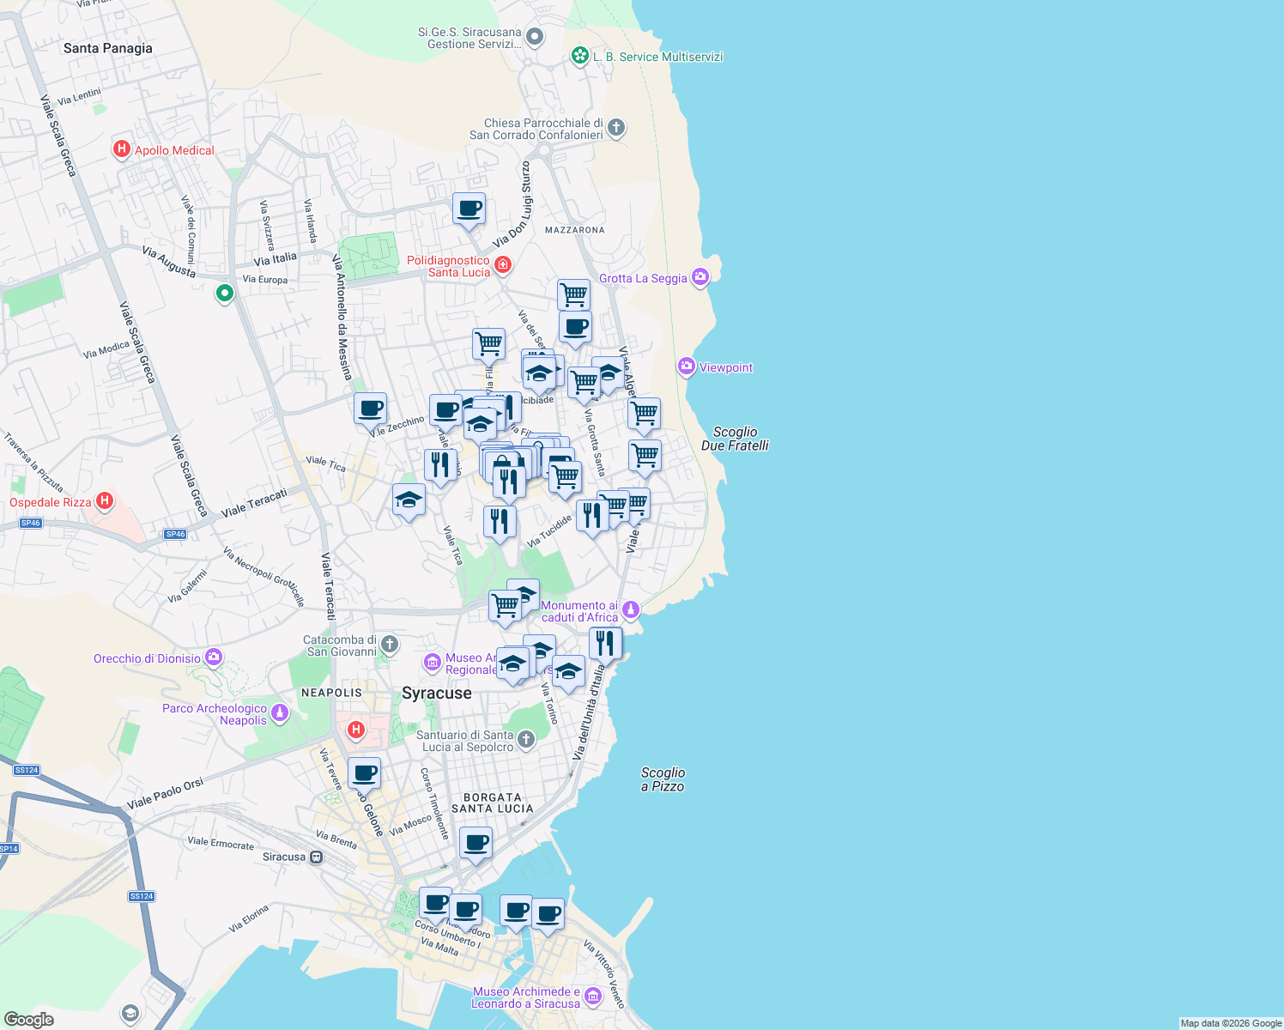The height and width of the screenshot is (1030, 1284).
Task: Click the shopping cart marker on Viale Algeri
Action: [x=645, y=415]
